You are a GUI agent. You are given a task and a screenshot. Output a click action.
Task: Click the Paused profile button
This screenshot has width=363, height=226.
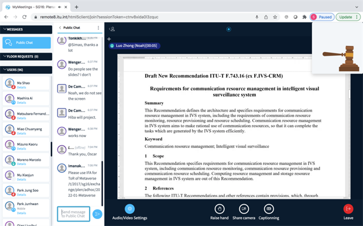coord(322,17)
